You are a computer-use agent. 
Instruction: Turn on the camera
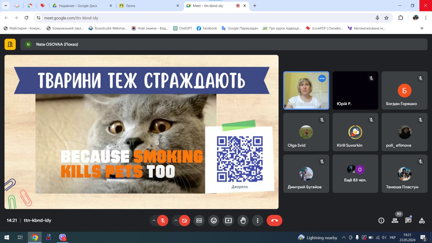185,221
